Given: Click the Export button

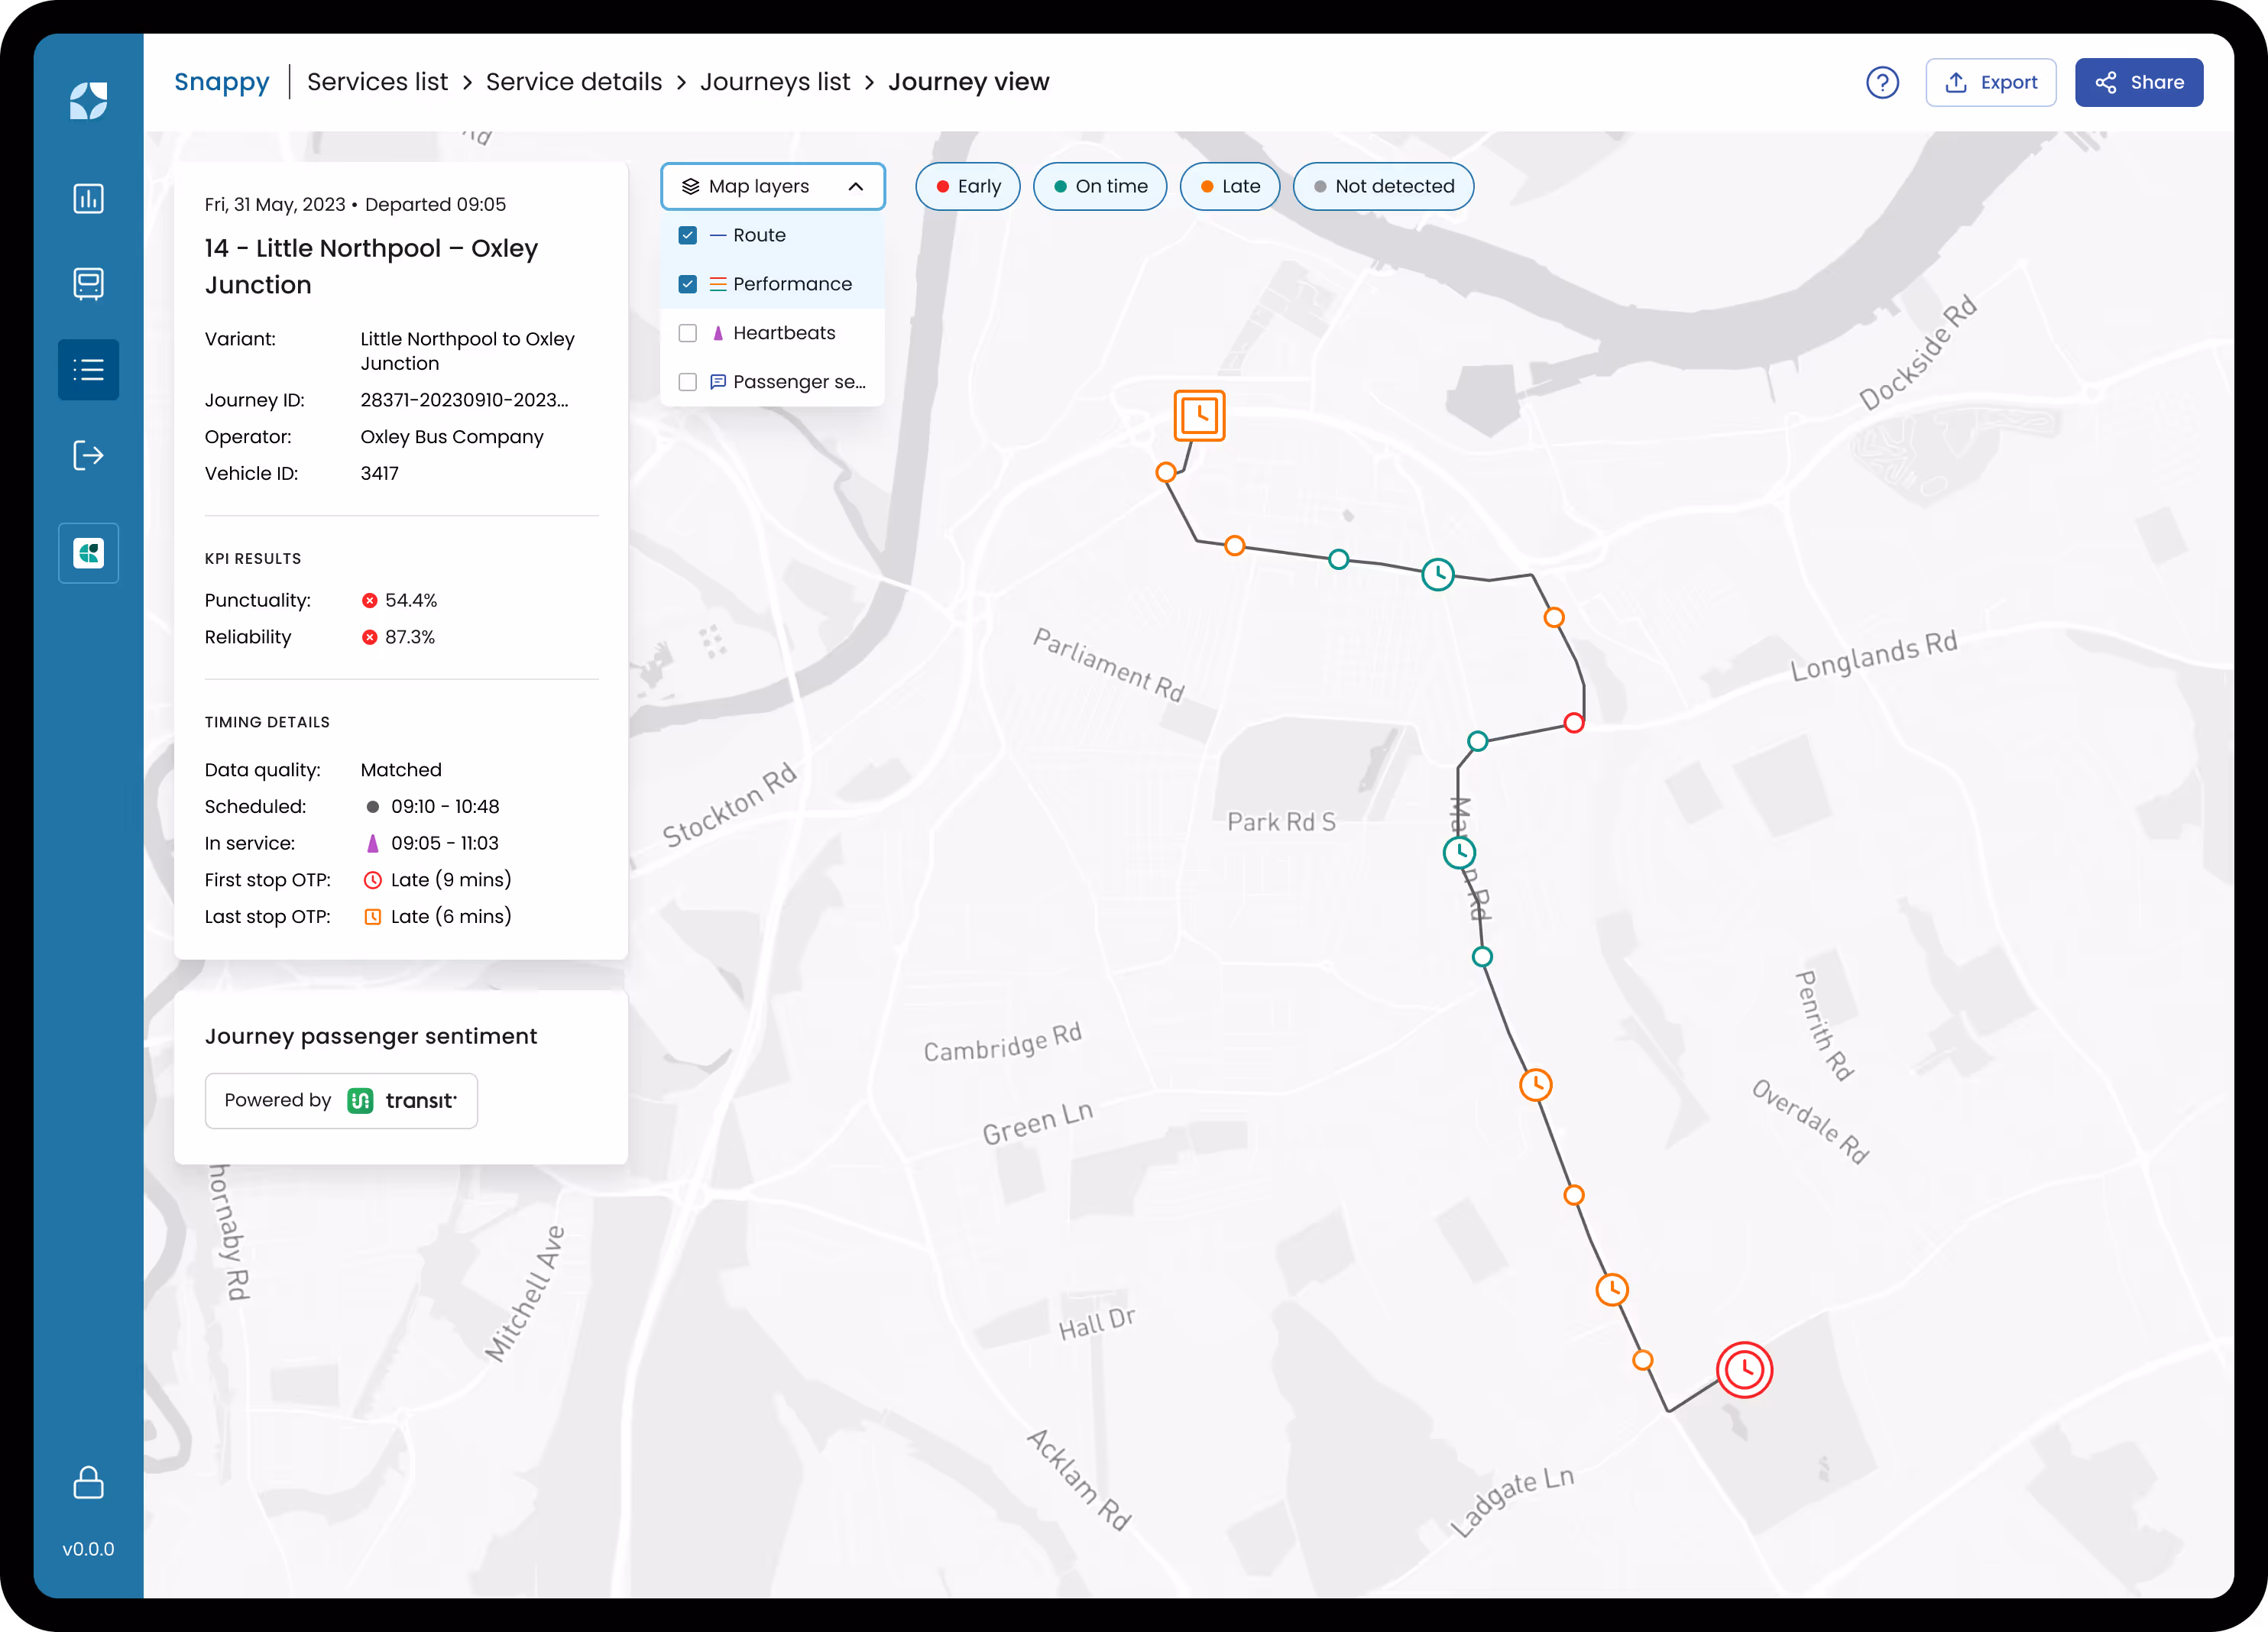Looking at the screenshot, I should coord(1991,82).
